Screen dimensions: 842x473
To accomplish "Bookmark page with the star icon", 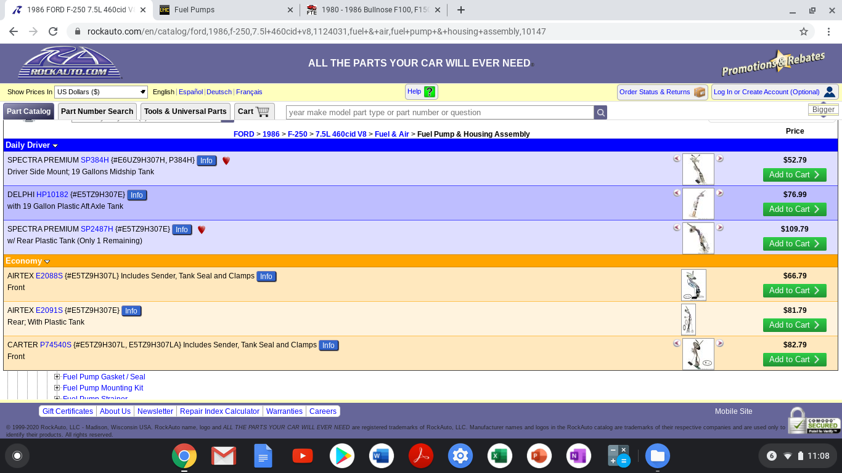I will click(x=804, y=31).
